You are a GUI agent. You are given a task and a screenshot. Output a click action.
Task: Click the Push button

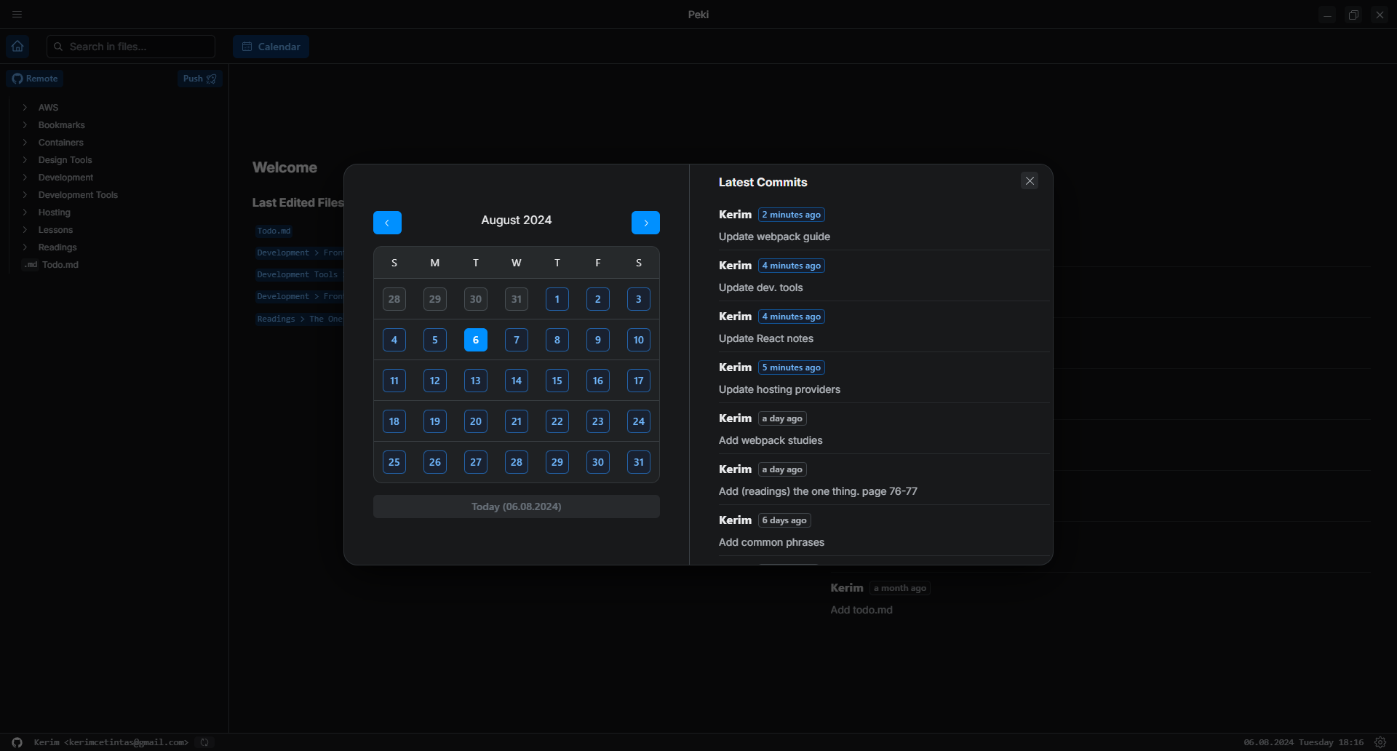click(199, 79)
